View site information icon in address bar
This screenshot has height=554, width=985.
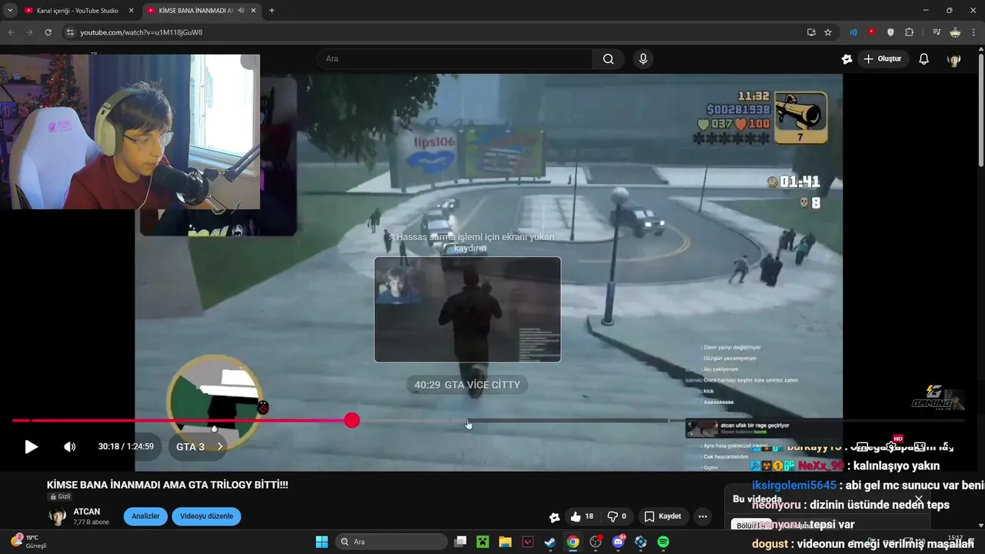69,32
